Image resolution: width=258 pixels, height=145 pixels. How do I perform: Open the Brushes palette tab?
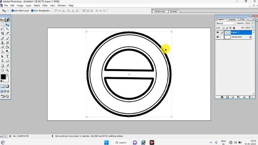tap(174, 11)
